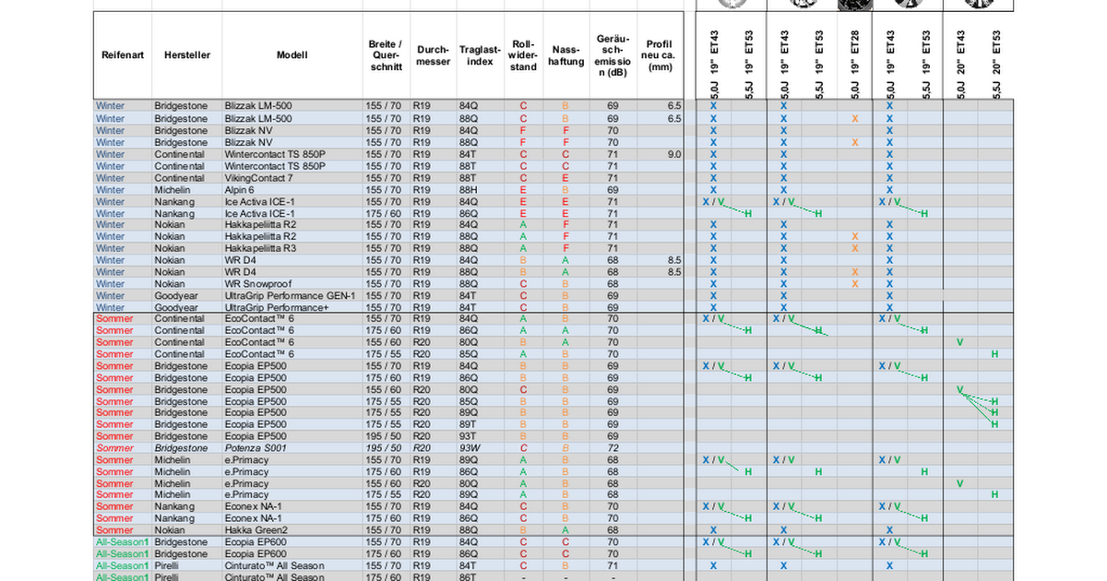Click the Hersteller column header
The image size is (1107, 581).
[186, 55]
